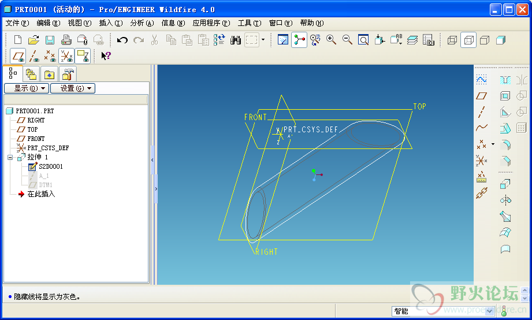Open the 编辑(E) menu

click(49, 23)
